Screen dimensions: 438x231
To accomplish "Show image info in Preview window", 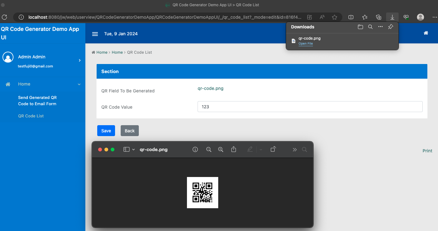I will tap(195, 150).
